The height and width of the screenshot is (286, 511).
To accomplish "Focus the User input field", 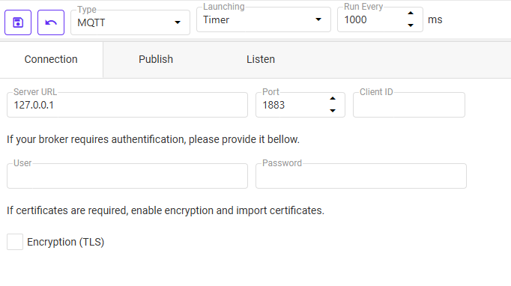I will click(127, 176).
